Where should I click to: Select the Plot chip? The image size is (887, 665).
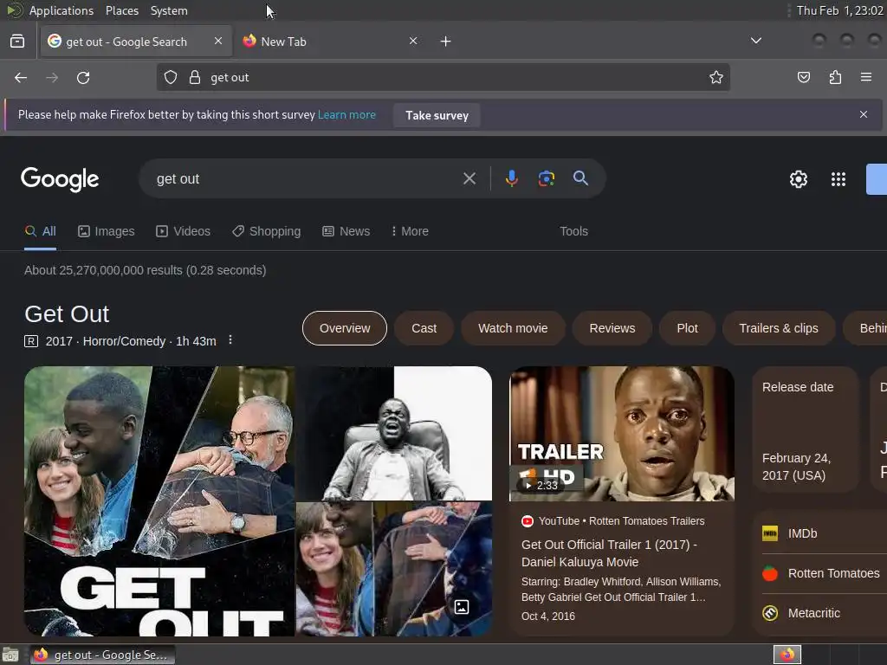[687, 328]
